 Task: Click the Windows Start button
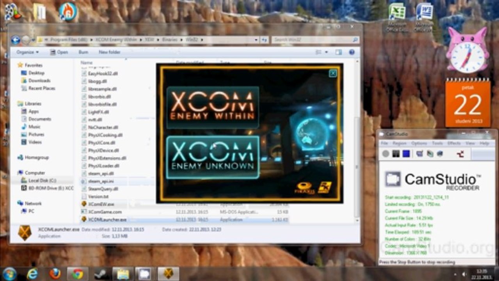9,274
